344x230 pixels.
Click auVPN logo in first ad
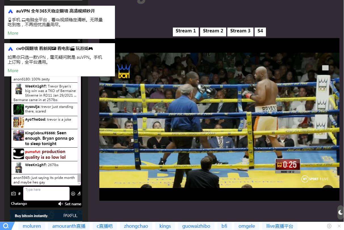[x=11, y=11]
